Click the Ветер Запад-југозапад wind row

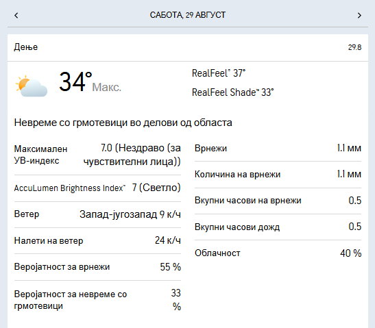click(97, 214)
